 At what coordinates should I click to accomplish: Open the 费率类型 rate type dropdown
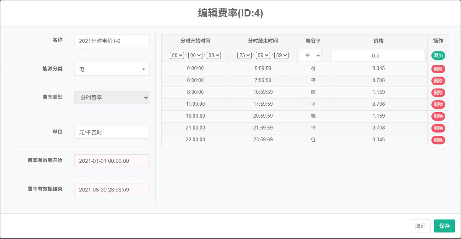point(111,98)
